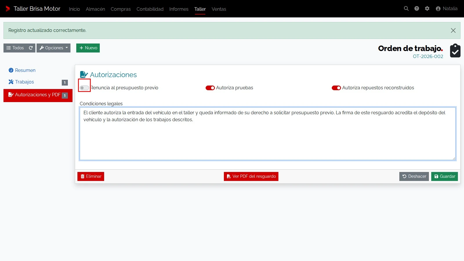Open the Informes menu

(x=179, y=9)
